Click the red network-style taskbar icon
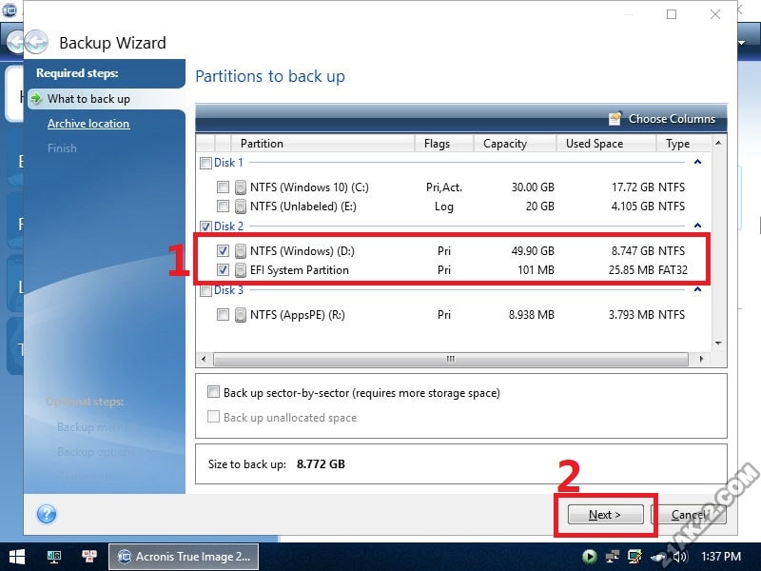Screen dimensions: 761x571 [89, 557]
